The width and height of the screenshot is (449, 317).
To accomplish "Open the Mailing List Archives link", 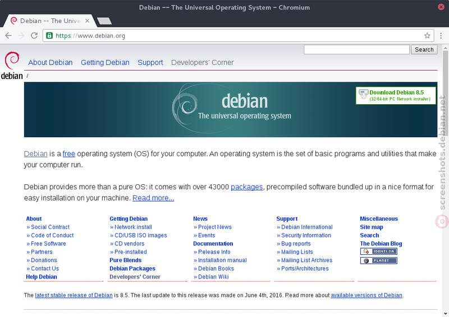I will (x=306, y=260).
